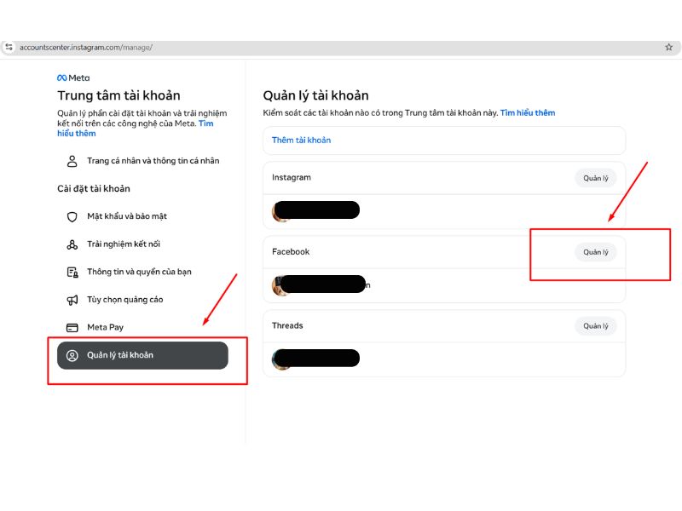The width and height of the screenshot is (682, 511).
Task: Open Meta Pay settings
Action: (142, 328)
